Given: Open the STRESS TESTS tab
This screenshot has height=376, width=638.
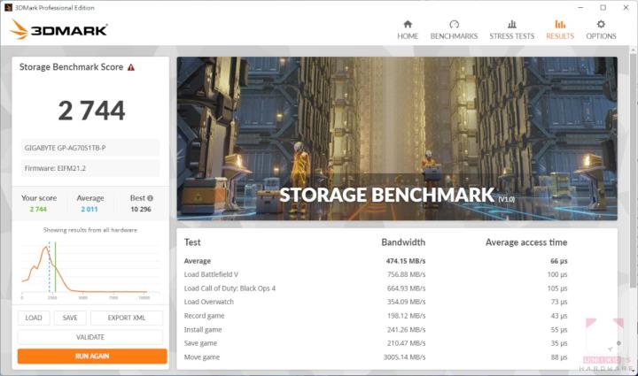Looking at the screenshot, I should click(x=512, y=36).
